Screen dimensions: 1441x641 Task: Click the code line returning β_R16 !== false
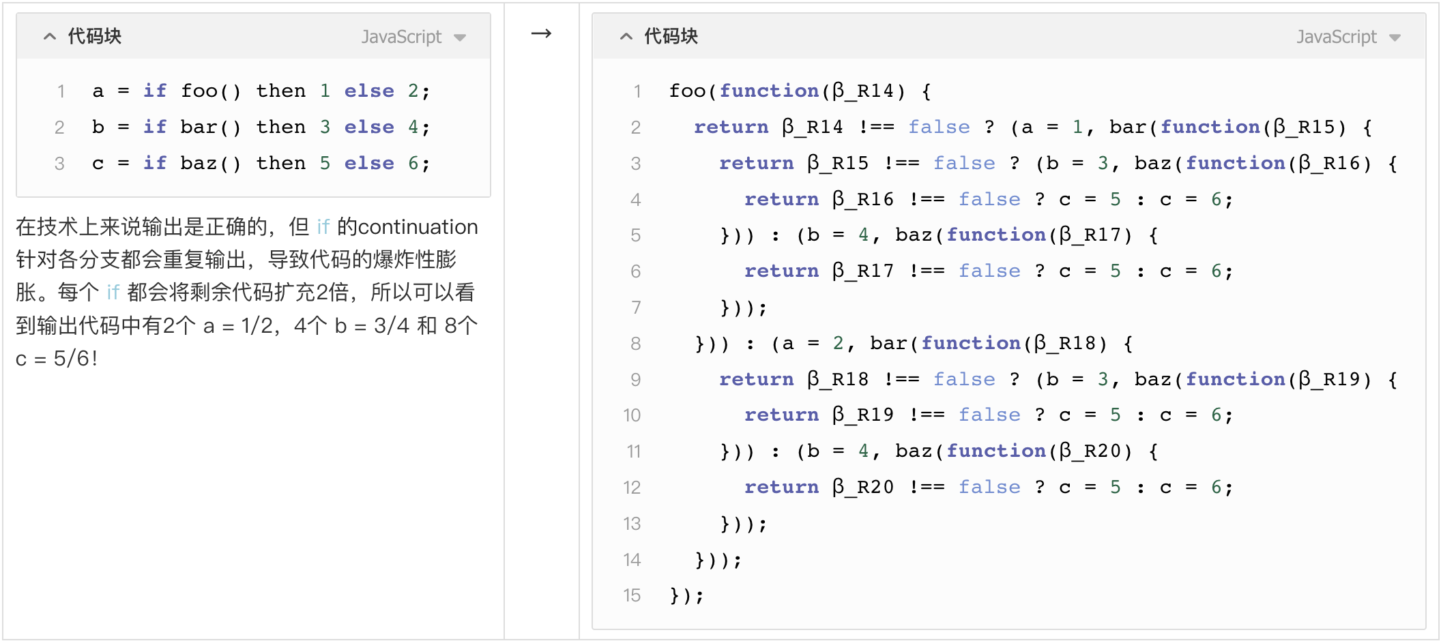click(989, 199)
